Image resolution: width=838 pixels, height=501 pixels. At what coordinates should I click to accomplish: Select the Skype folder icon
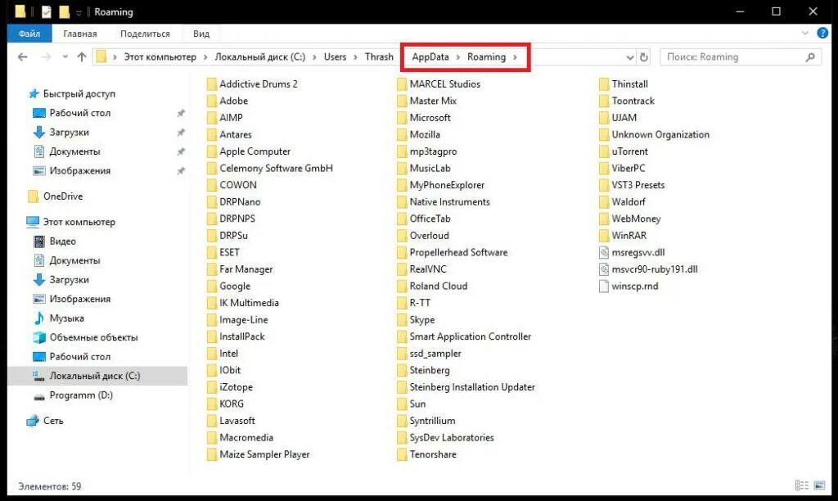pyautogui.click(x=402, y=320)
